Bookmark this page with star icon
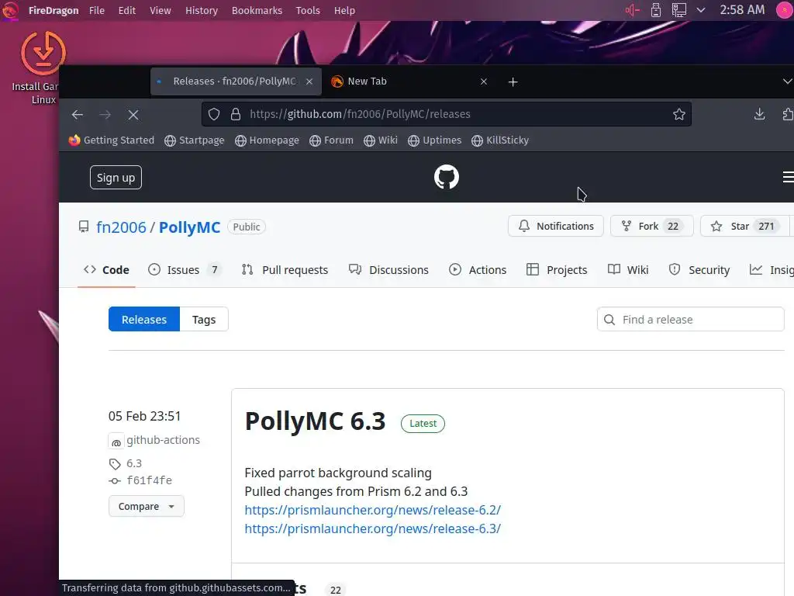The width and height of the screenshot is (794, 596). click(x=679, y=114)
